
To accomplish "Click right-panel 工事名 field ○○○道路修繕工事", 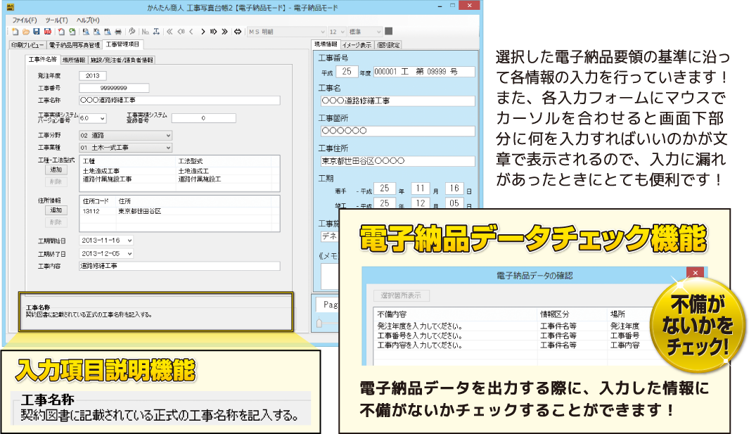I will [397, 101].
